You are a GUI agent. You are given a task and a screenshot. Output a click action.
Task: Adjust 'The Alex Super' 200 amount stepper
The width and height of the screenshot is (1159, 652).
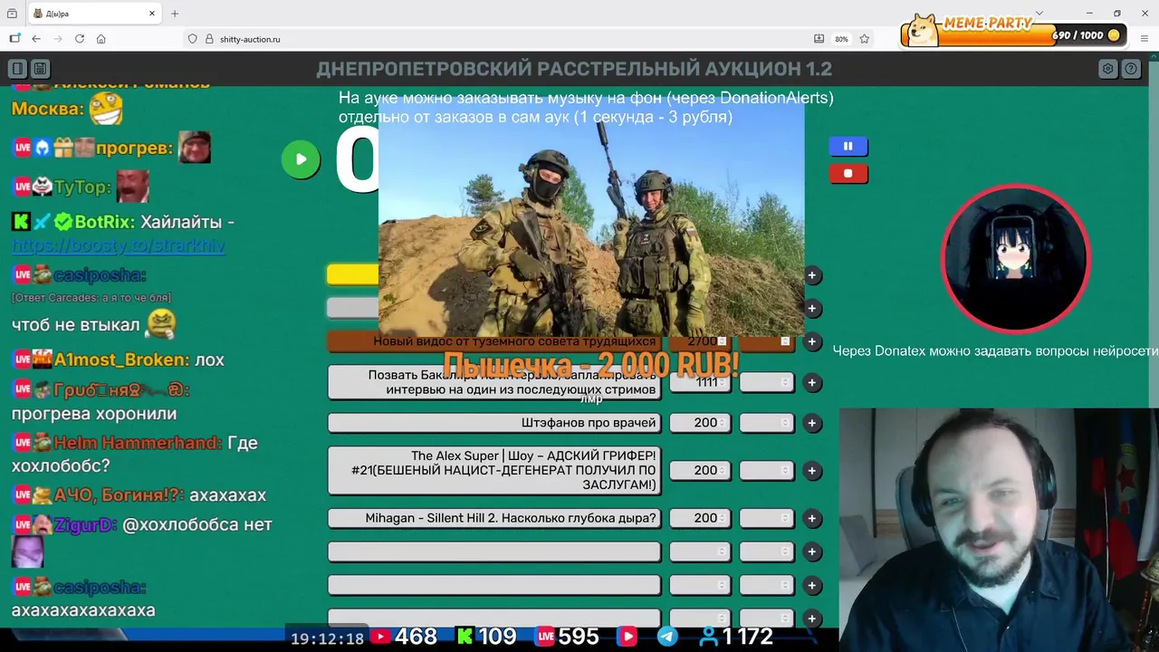point(722,471)
